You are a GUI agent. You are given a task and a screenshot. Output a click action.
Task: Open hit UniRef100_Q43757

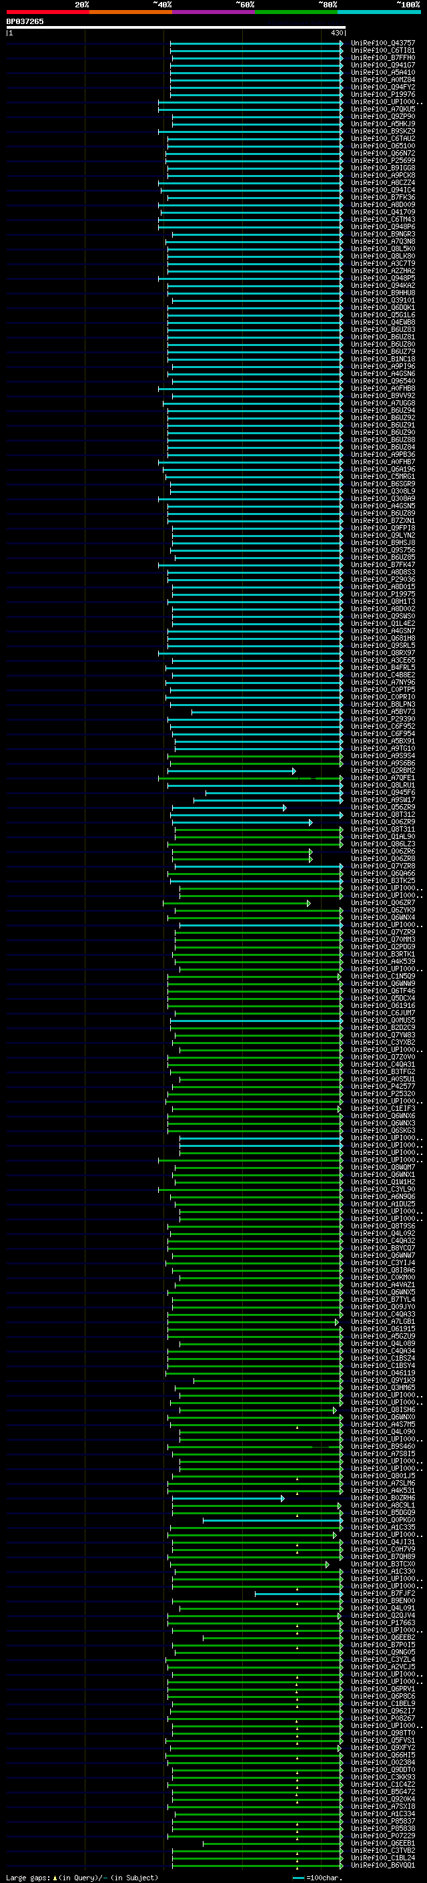pos(382,43)
